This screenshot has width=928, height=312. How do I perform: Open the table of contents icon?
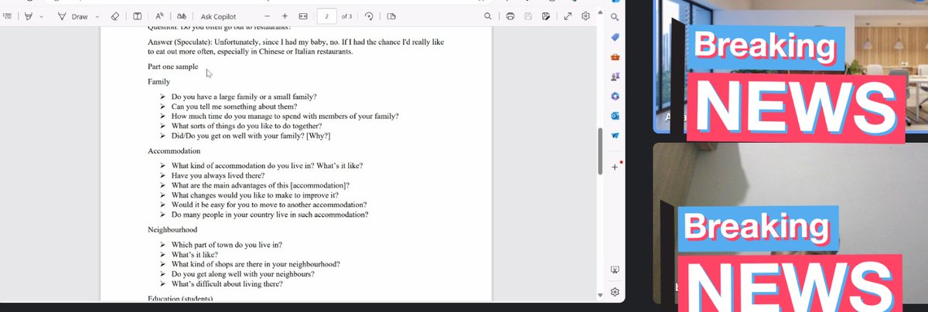[x=7, y=15]
